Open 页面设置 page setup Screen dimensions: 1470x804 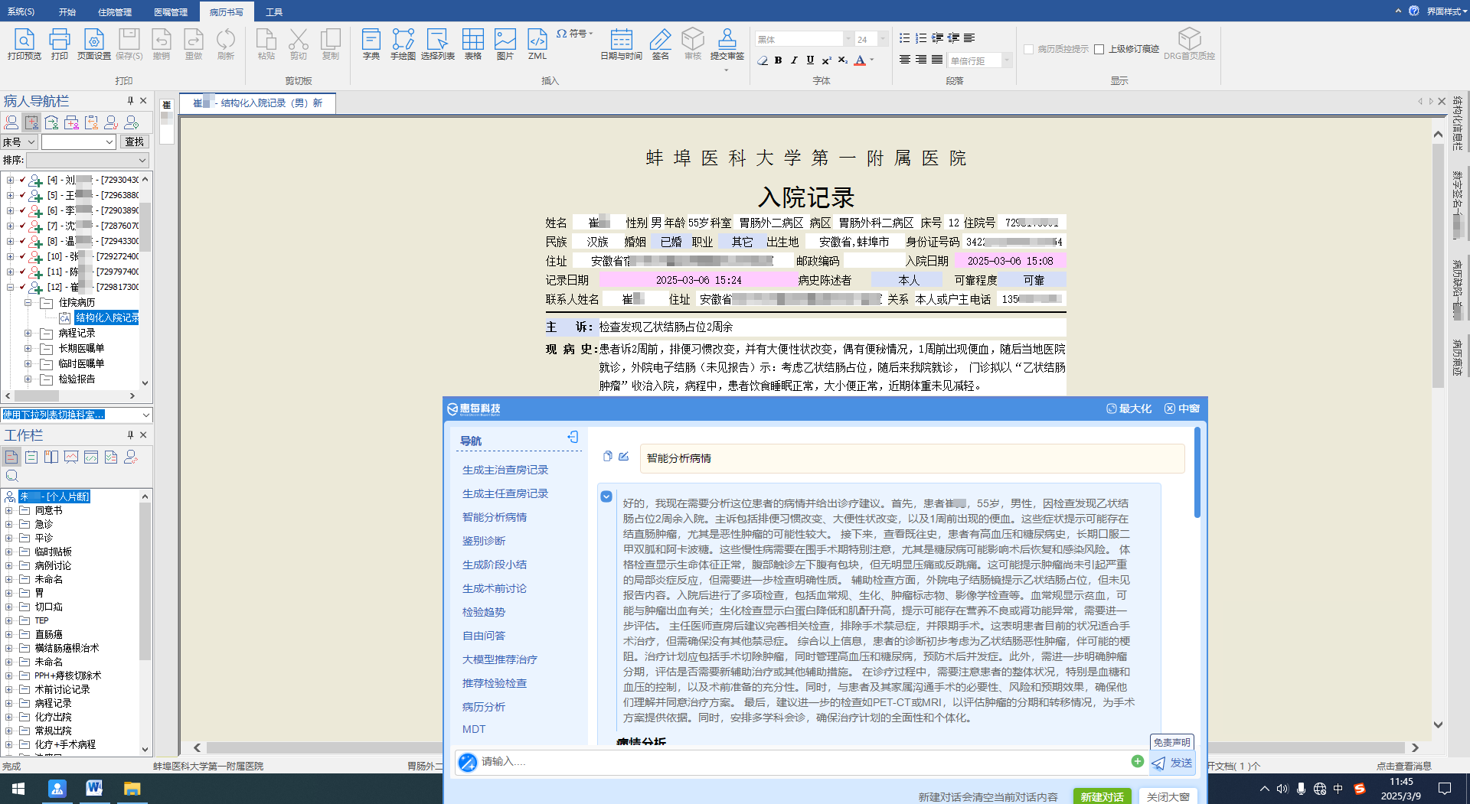pos(93,44)
